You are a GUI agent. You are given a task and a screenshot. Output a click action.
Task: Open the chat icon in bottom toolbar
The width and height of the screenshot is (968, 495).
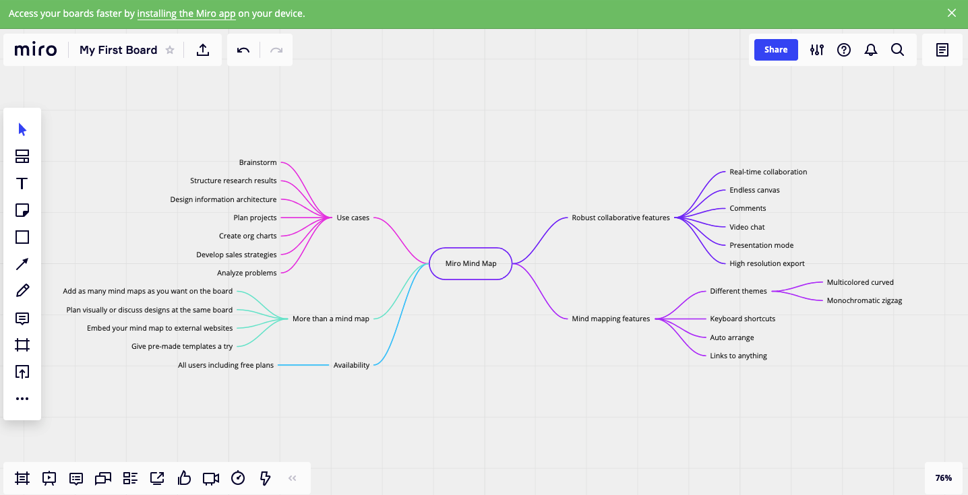[x=103, y=478]
